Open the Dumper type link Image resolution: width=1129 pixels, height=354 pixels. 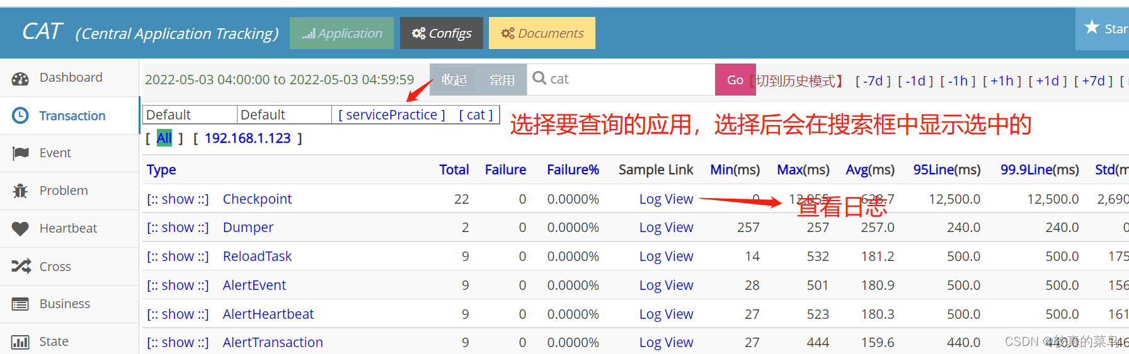248,228
